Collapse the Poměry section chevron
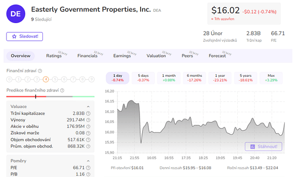The width and height of the screenshot is (296, 177). tap(88, 161)
